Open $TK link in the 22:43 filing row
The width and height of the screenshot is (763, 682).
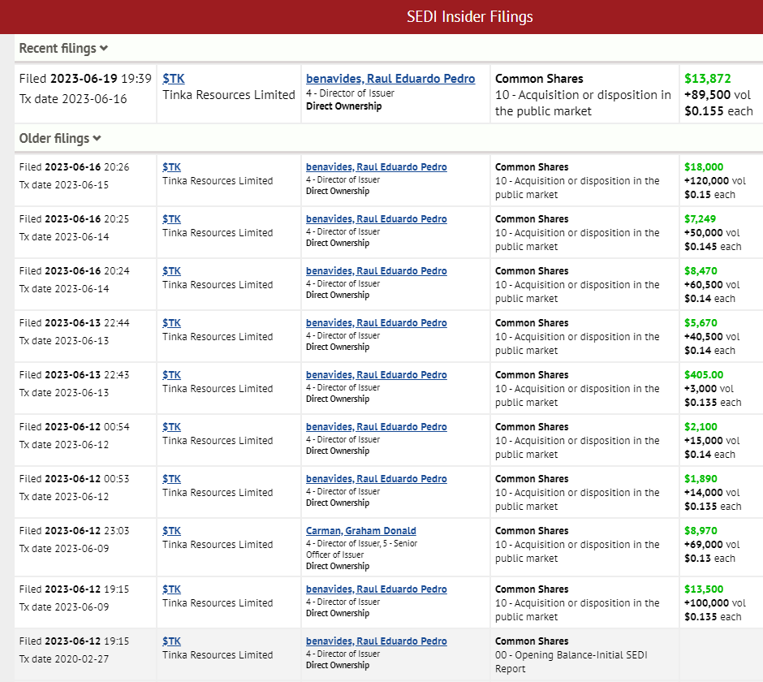point(172,375)
